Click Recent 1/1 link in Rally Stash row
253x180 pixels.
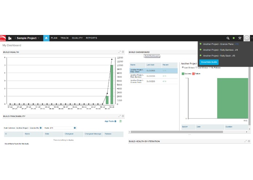164,71
